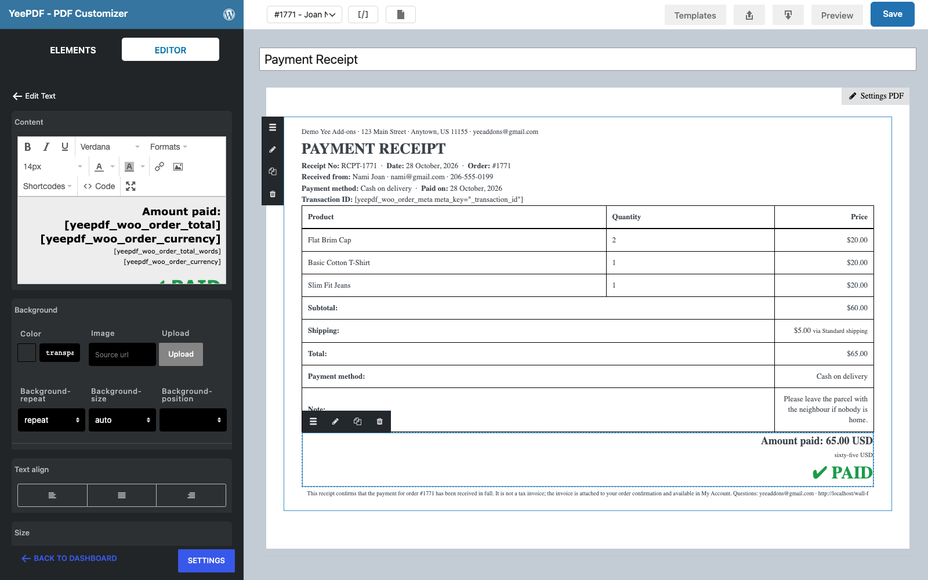
Task: Open the Background-size auto select
Action: pos(122,420)
